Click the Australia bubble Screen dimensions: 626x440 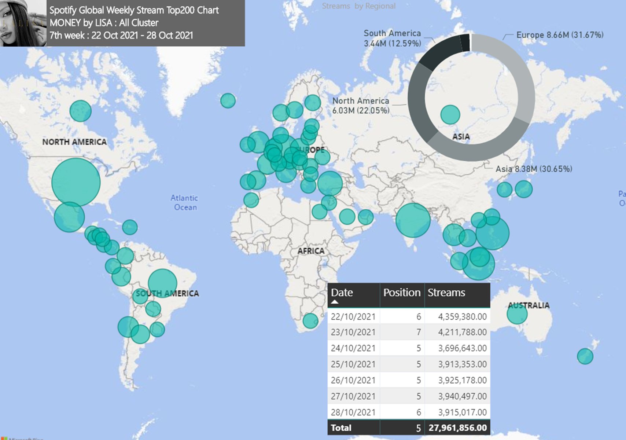click(x=517, y=314)
